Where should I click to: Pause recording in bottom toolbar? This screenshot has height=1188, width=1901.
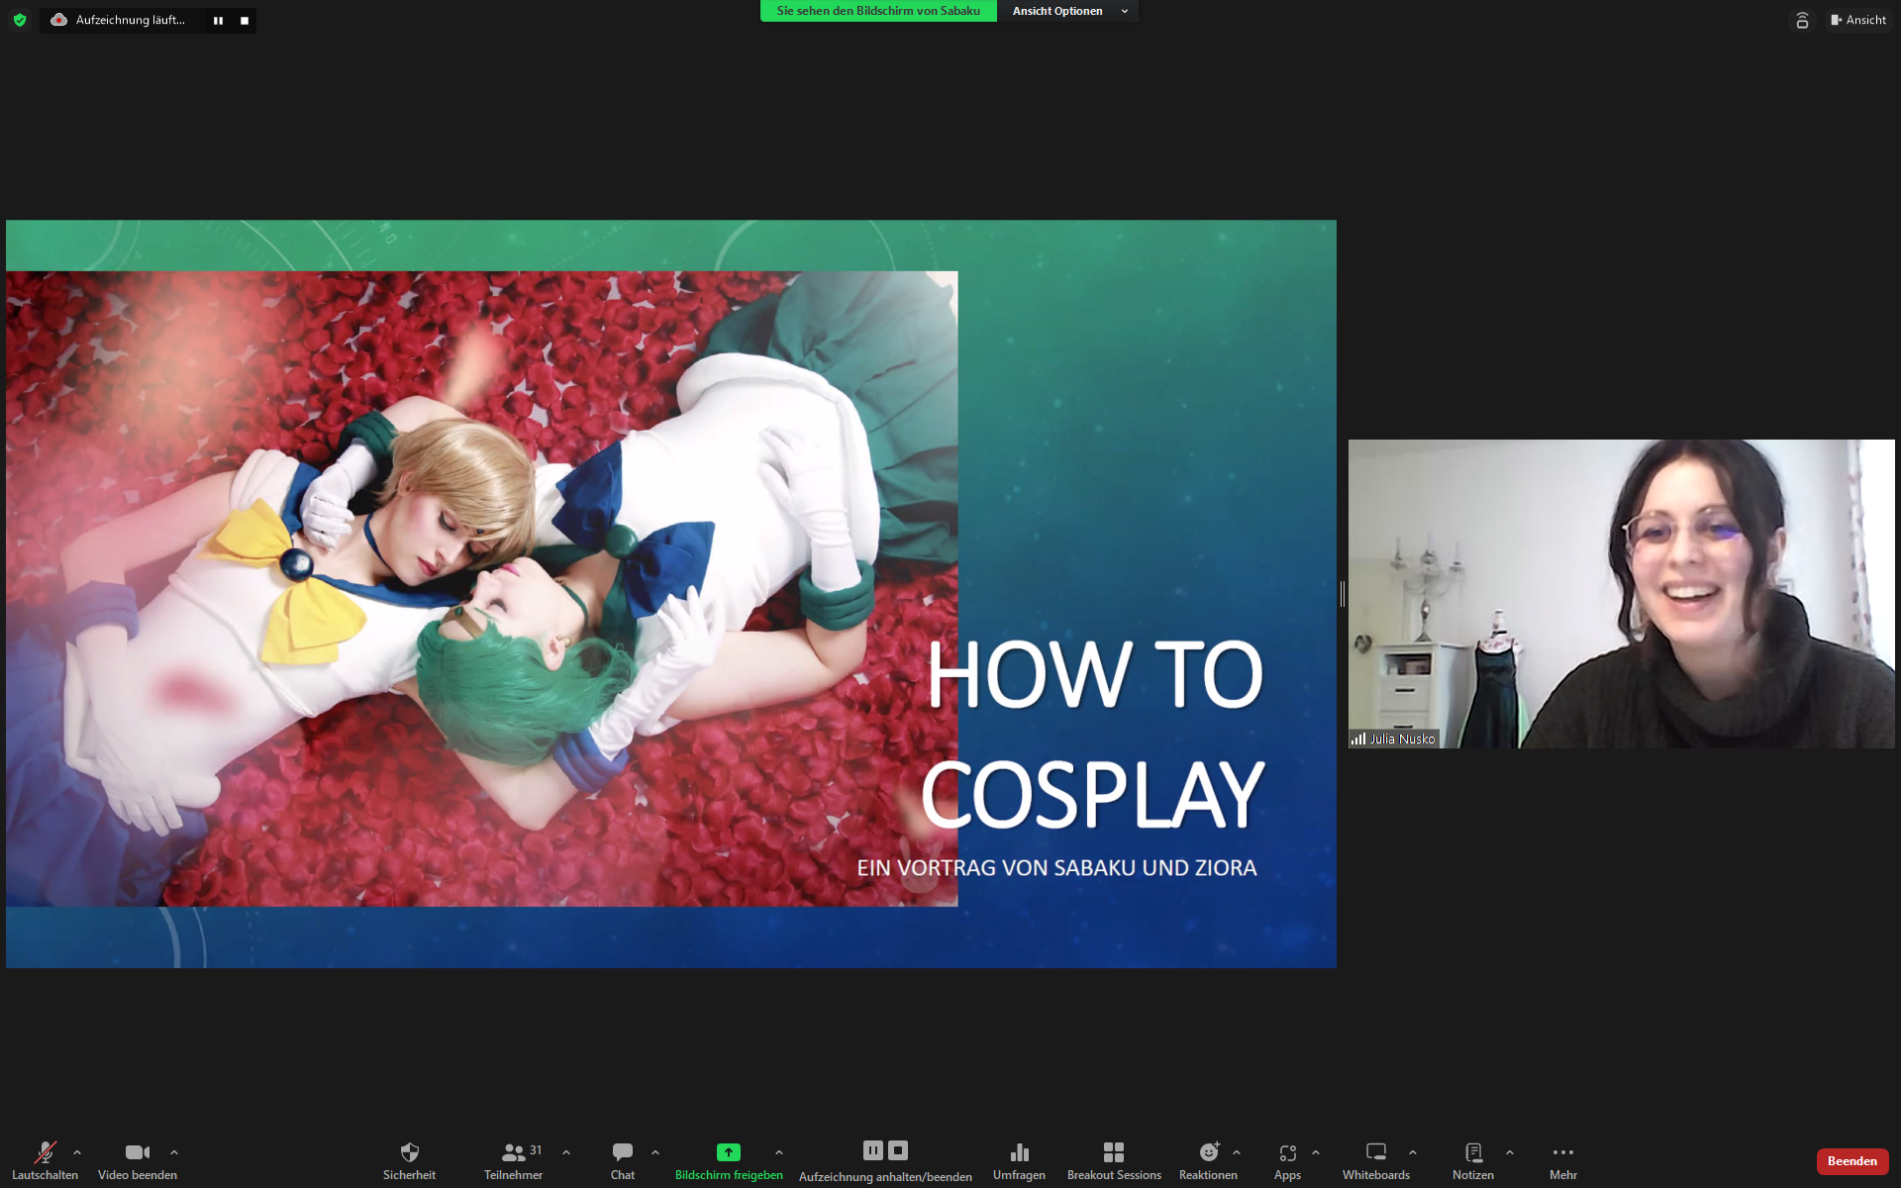click(x=872, y=1150)
